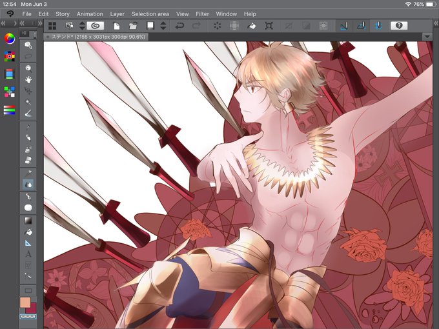Select the Zoom magnifier tool
439x329 pixels.
(x=28, y=68)
